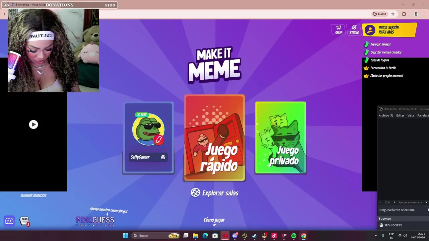Image resolution: width=429 pixels, height=241 pixels.
Task: Open File Explorer from taskbar
Action: [195, 236]
